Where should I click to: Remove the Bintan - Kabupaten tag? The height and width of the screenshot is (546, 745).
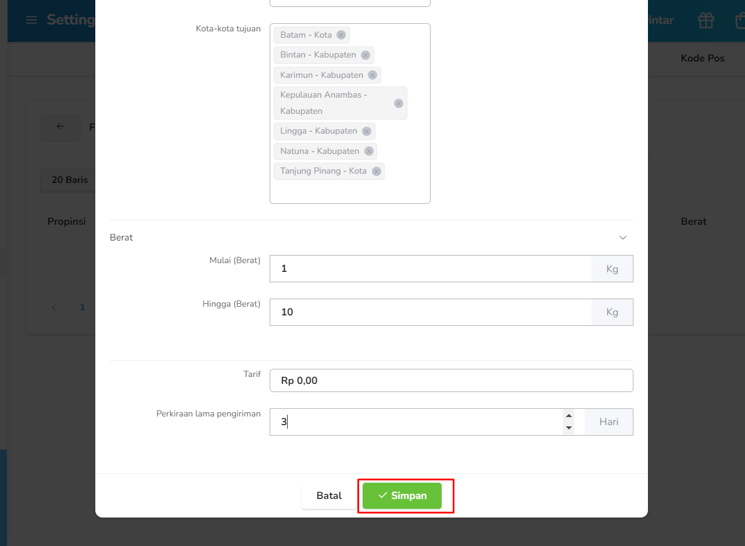366,55
